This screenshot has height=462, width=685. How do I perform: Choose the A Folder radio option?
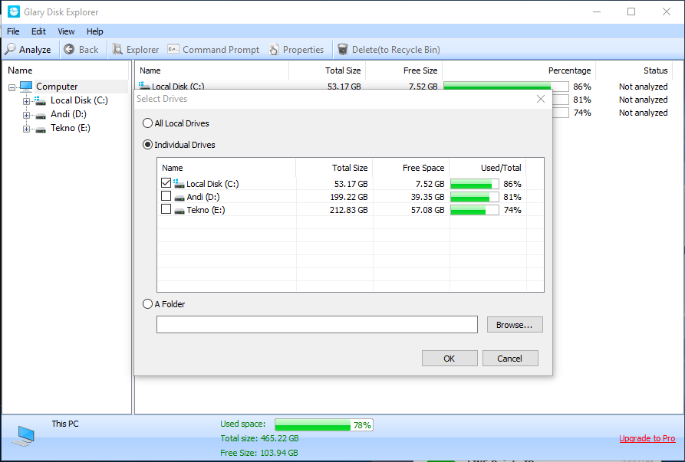(x=147, y=304)
